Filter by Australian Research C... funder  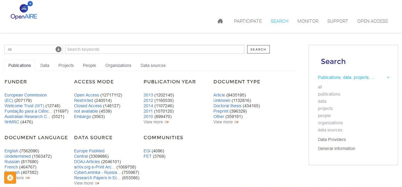click(x=27, y=117)
